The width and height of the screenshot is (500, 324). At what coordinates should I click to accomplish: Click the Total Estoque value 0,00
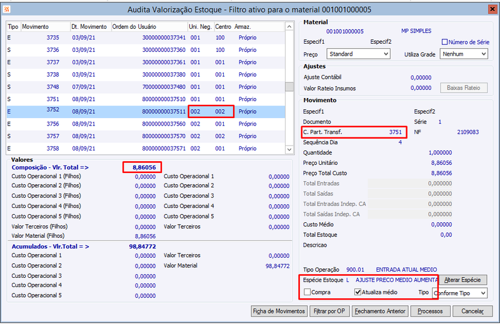click(446, 235)
